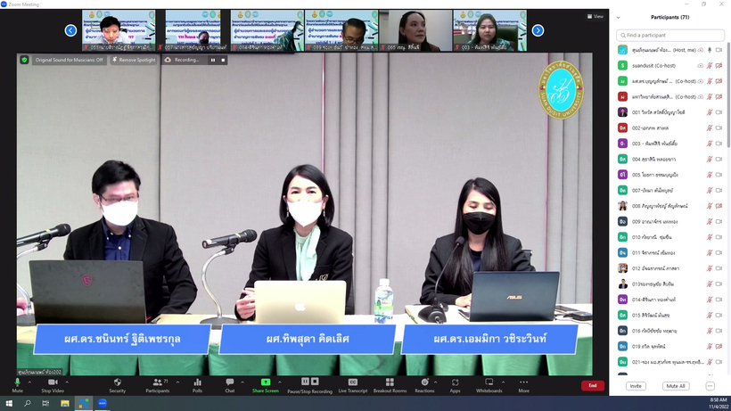Open Windows taskbar search
This screenshot has width=731, height=411.
pos(27,403)
